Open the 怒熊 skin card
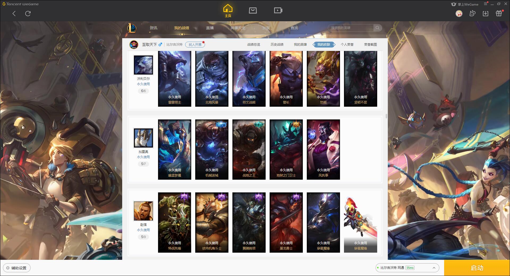Image resolution: width=510 pixels, height=276 pixels. coord(323,79)
